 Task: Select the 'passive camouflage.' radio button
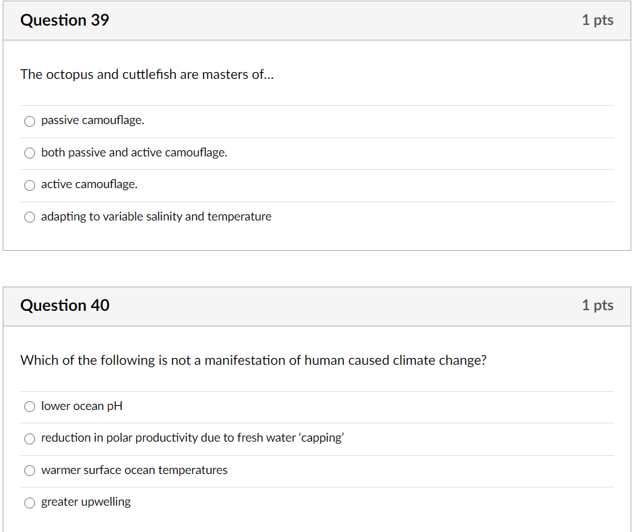pos(30,121)
